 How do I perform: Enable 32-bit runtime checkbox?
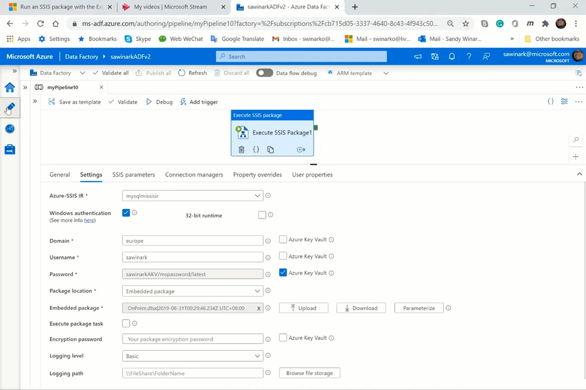(x=262, y=215)
